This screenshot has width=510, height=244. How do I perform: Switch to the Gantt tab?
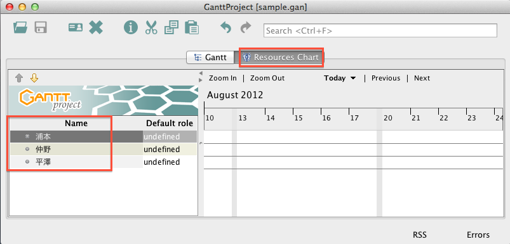point(210,58)
